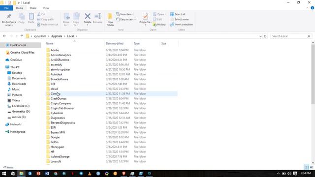Open File Explorer on the taskbar

tap(21, 174)
